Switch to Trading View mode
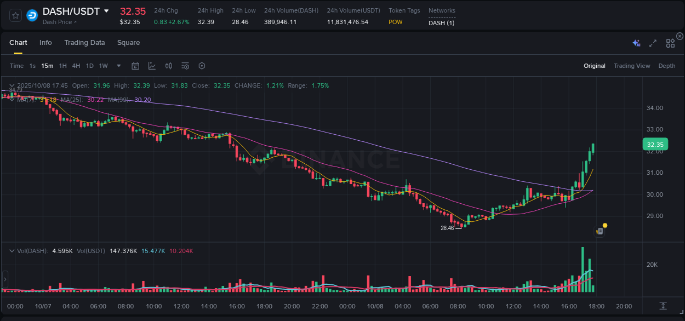The height and width of the screenshot is (321, 685). point(632,65)
